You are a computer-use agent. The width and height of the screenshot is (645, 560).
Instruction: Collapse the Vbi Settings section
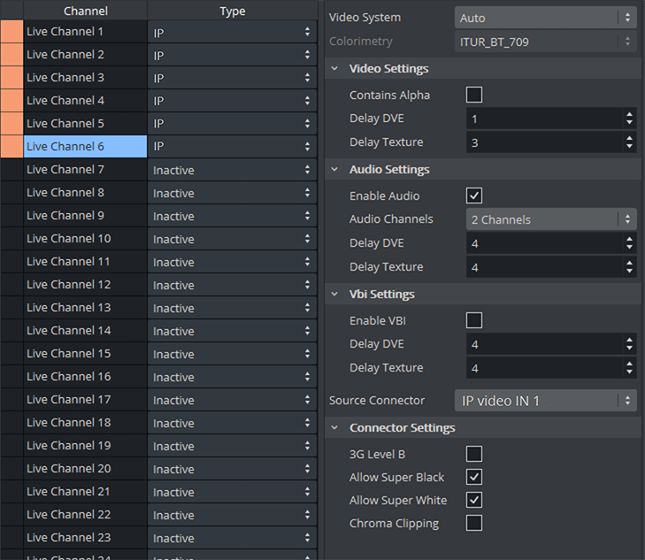pyautogui.click(x=336, y=295)
